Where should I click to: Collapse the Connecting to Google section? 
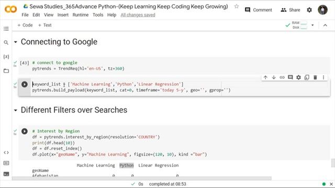[16, 42]
